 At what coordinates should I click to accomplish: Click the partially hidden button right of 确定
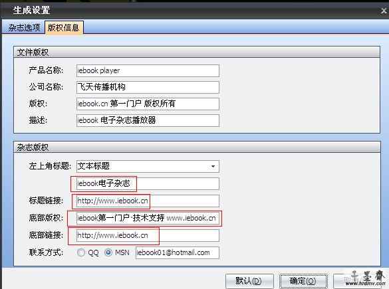click(360, 281)
